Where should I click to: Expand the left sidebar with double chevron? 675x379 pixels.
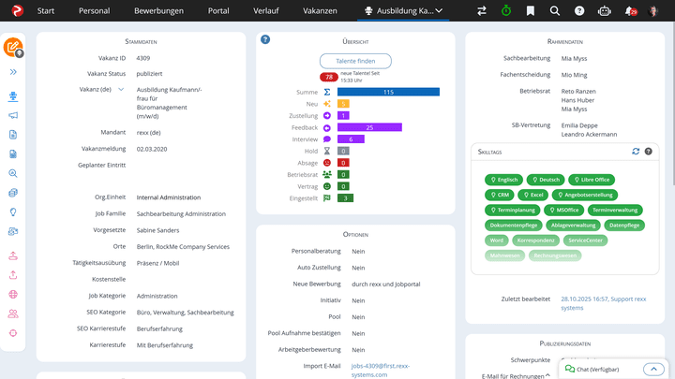13,72
